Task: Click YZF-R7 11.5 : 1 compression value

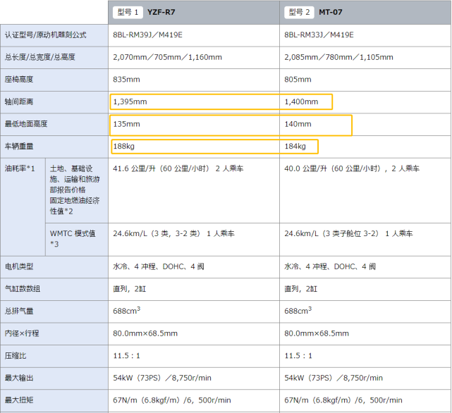Action: (x=126, y=355)
